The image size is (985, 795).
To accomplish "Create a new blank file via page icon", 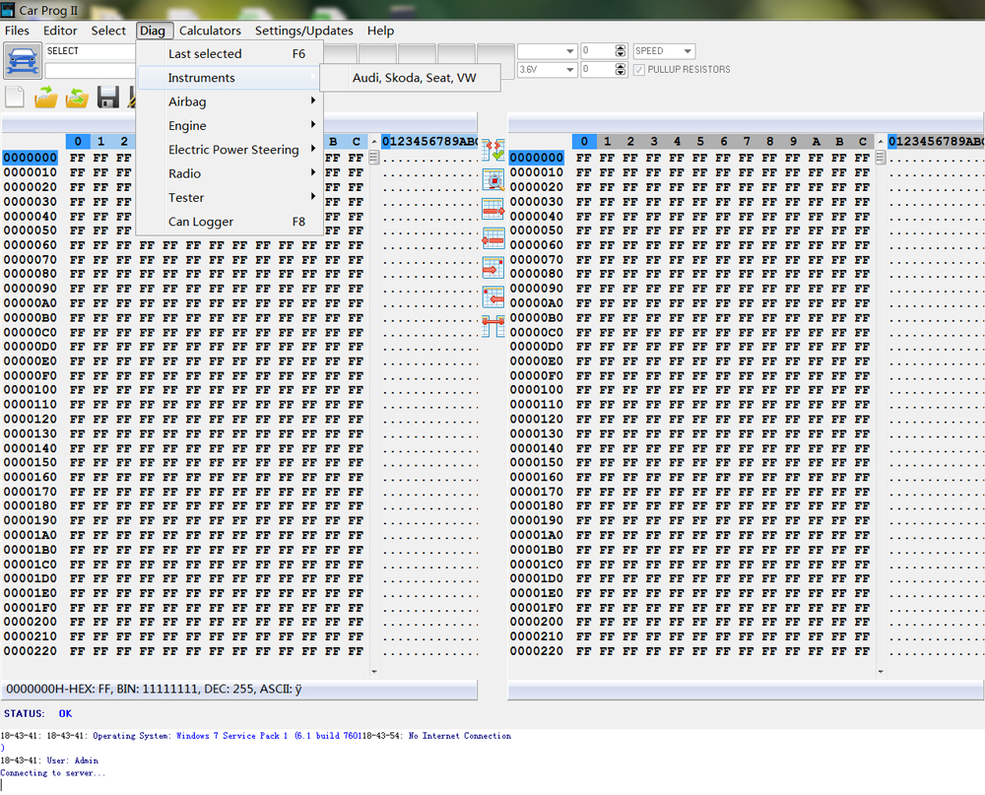I will [15, 98].
